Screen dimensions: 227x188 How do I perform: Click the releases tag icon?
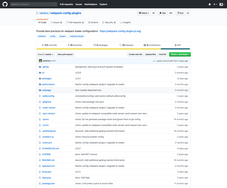121,45
